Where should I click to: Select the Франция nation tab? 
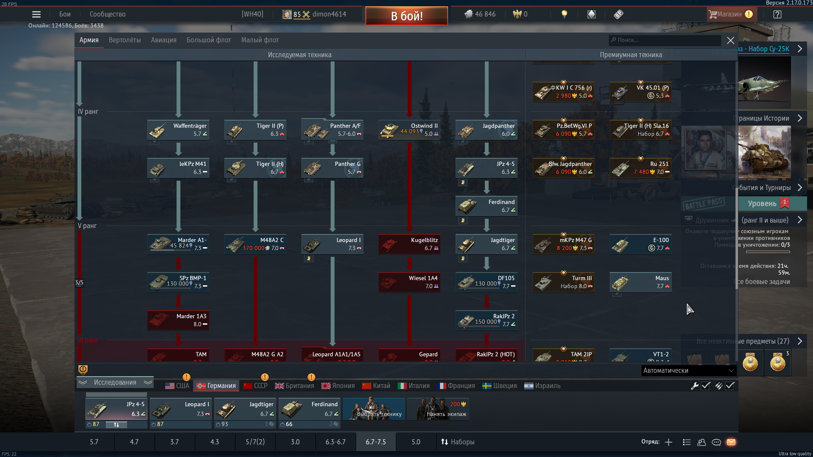click(456, 386)
